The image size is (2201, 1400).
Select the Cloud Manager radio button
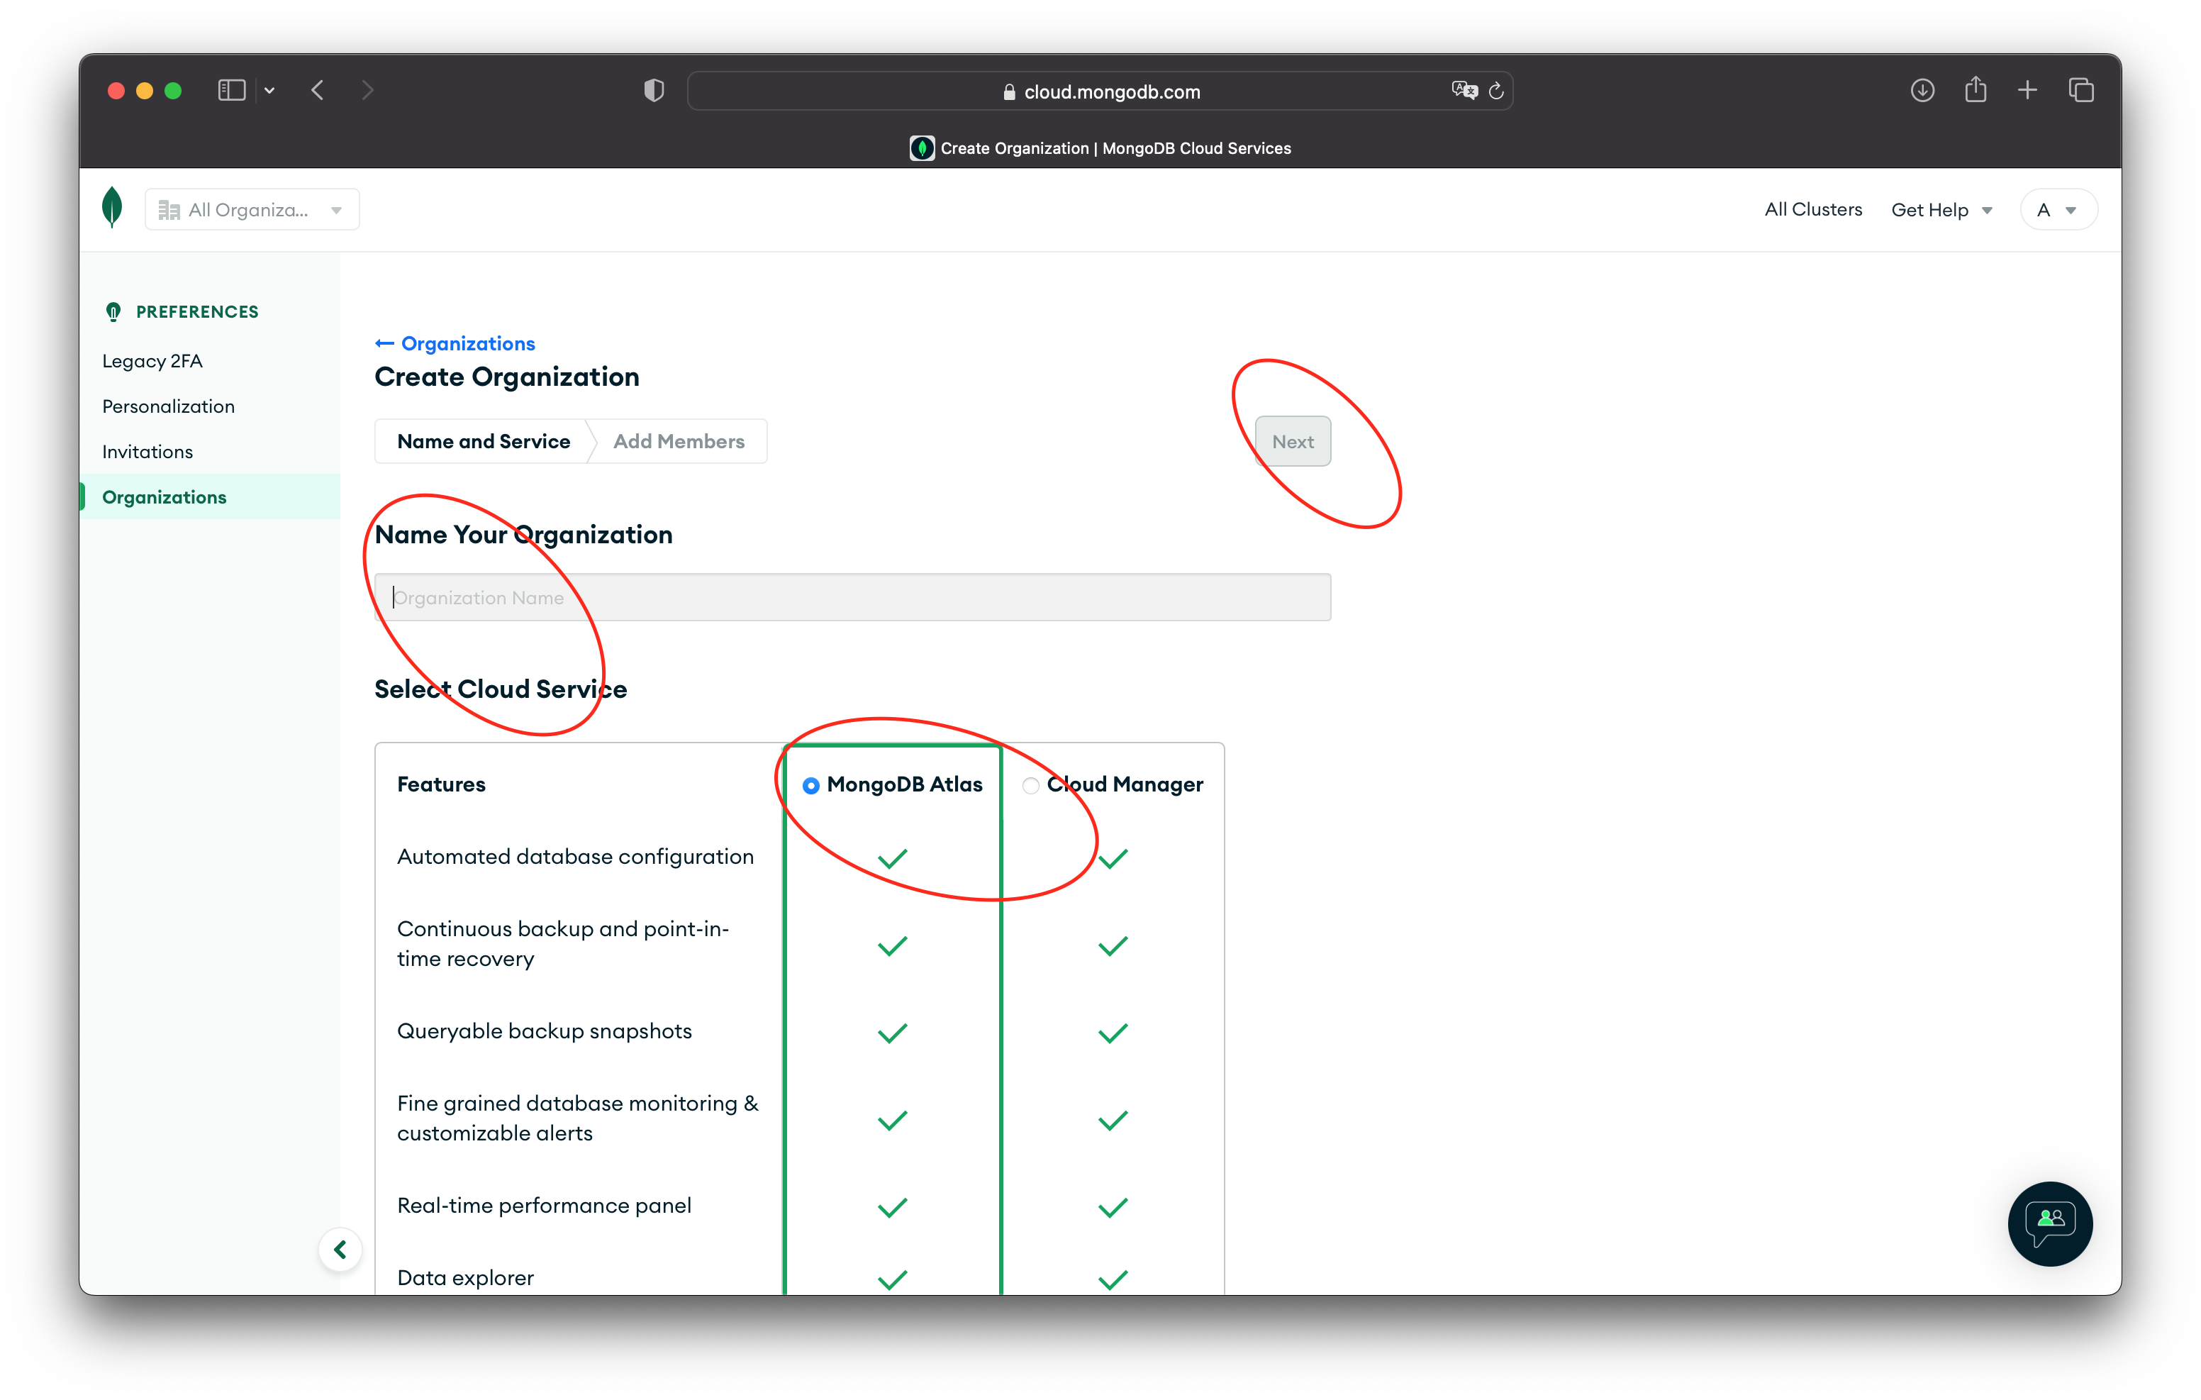pyautogui.click(x=1030, y=786)
